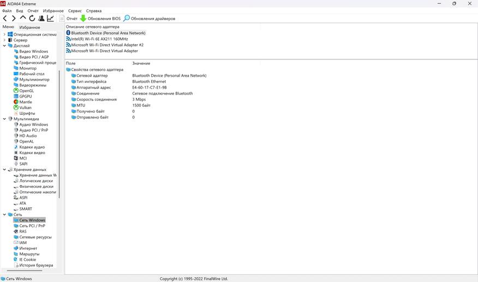Open user manager silhouette icon in toolbar
Screen dimensions: 478x282
click(x=41, y=19)
